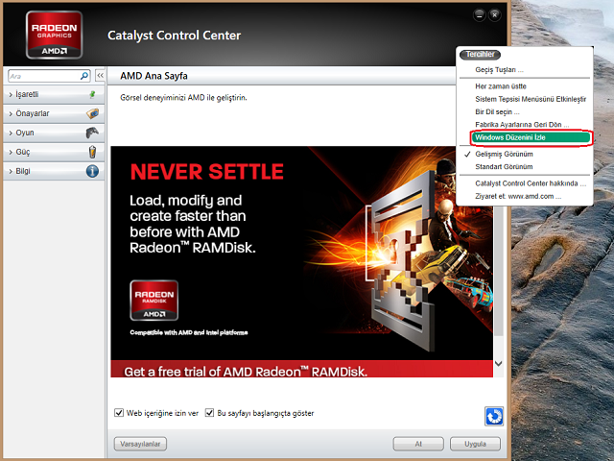Click the Uygula button
This screenshot has height=461, width=614.
point(475,444)
